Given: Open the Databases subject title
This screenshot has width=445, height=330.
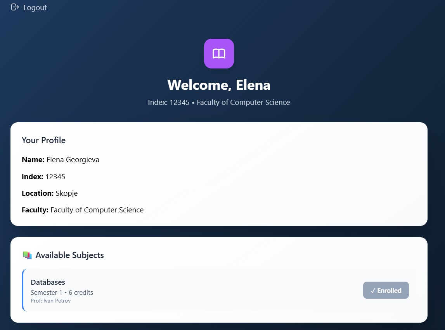Looking at the screenshot, I should [x=48, y=282].
